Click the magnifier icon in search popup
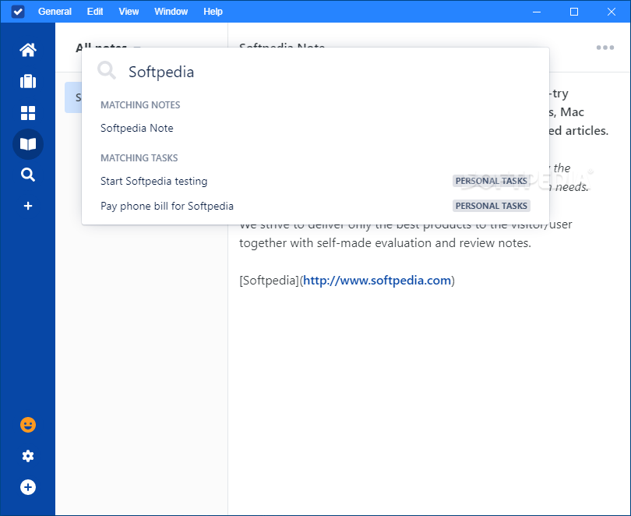 click(x=107, y=70)
